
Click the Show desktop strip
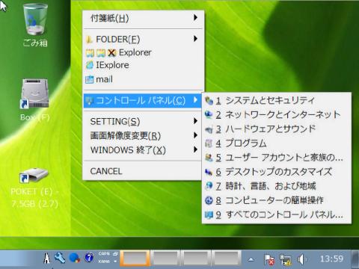pos(355,259)
